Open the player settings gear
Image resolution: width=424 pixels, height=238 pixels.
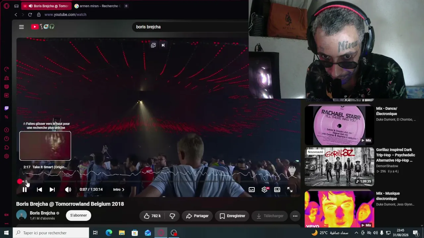tap(264, 189)
